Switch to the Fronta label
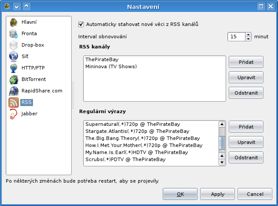Screen dimensions: 278x206 [29, 33]
